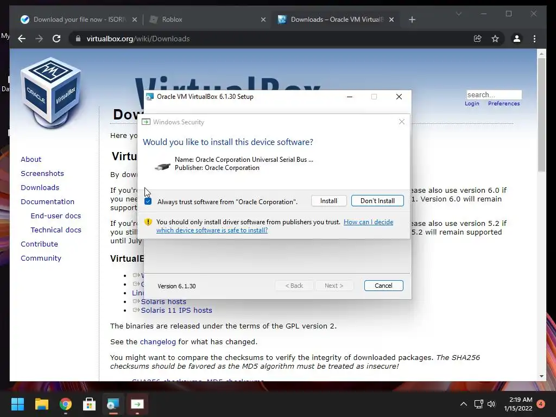Select the Downloads – Oracle VM VirtualBox tab
The height and width of the screenshot is (417, 556).
[x=336, y=20]
